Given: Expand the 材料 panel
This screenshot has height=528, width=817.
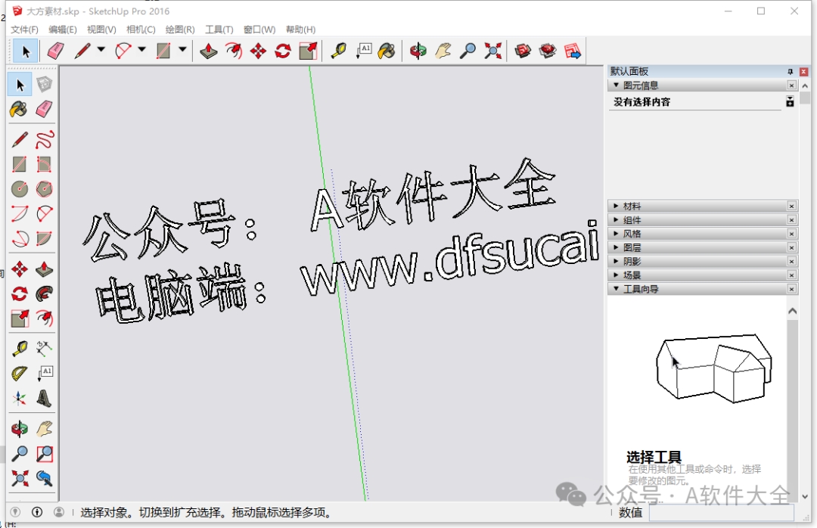Looking at the screenshot, I should [616, 206].
